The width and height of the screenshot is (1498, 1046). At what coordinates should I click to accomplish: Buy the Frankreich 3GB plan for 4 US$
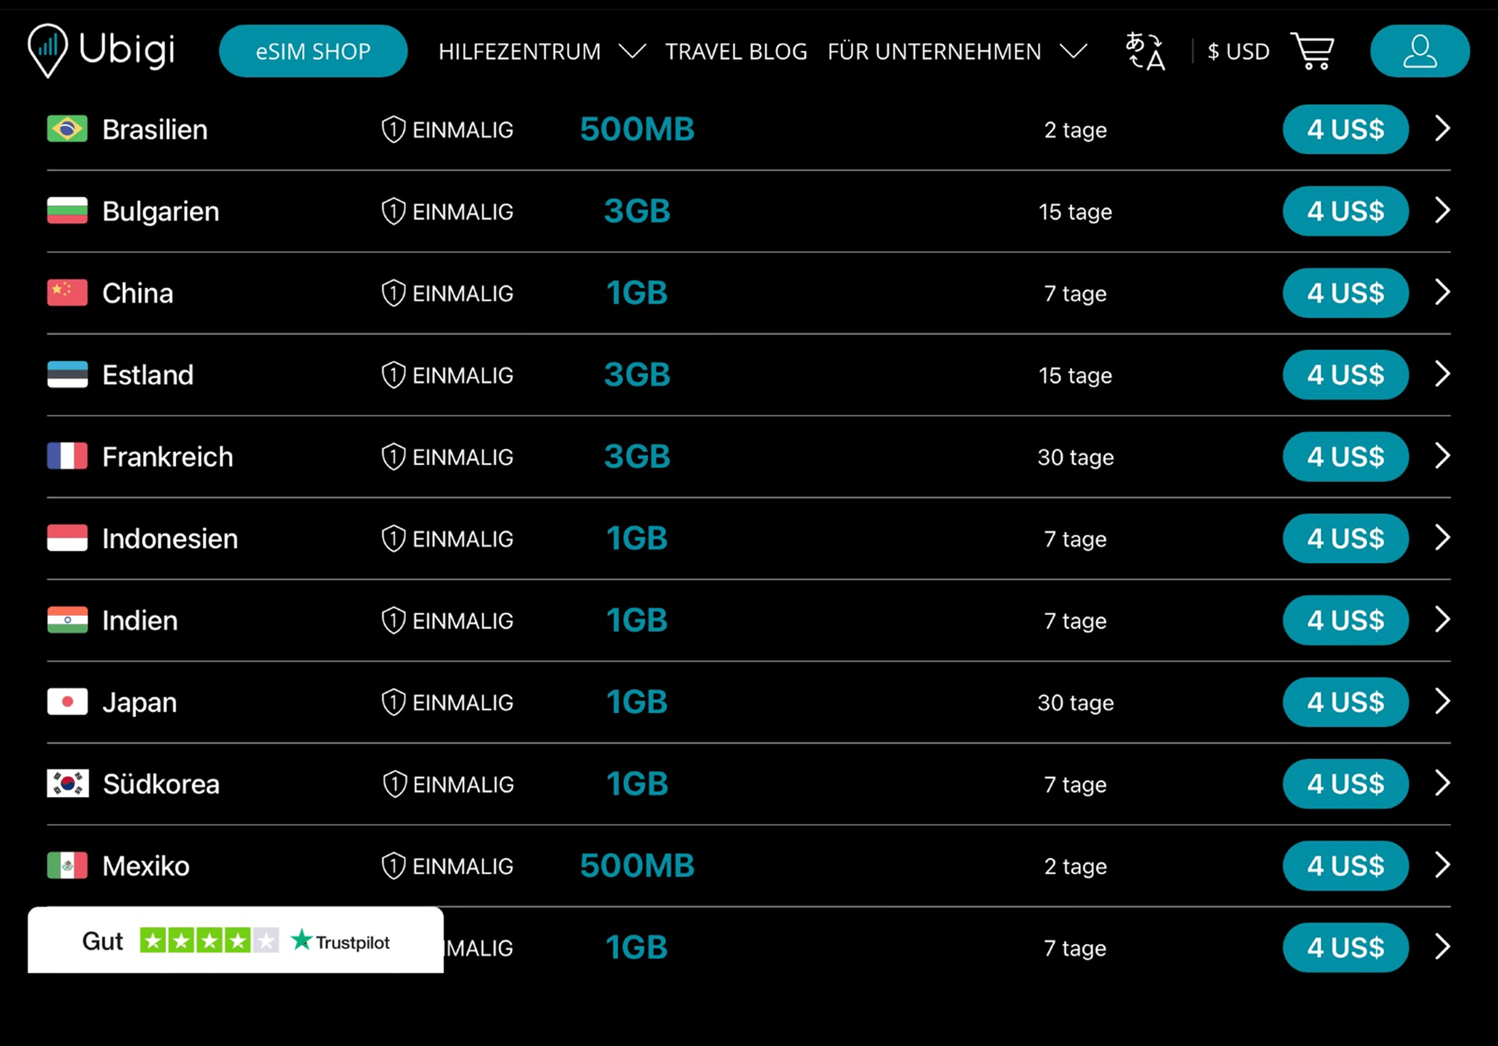tap(1345, 457)
